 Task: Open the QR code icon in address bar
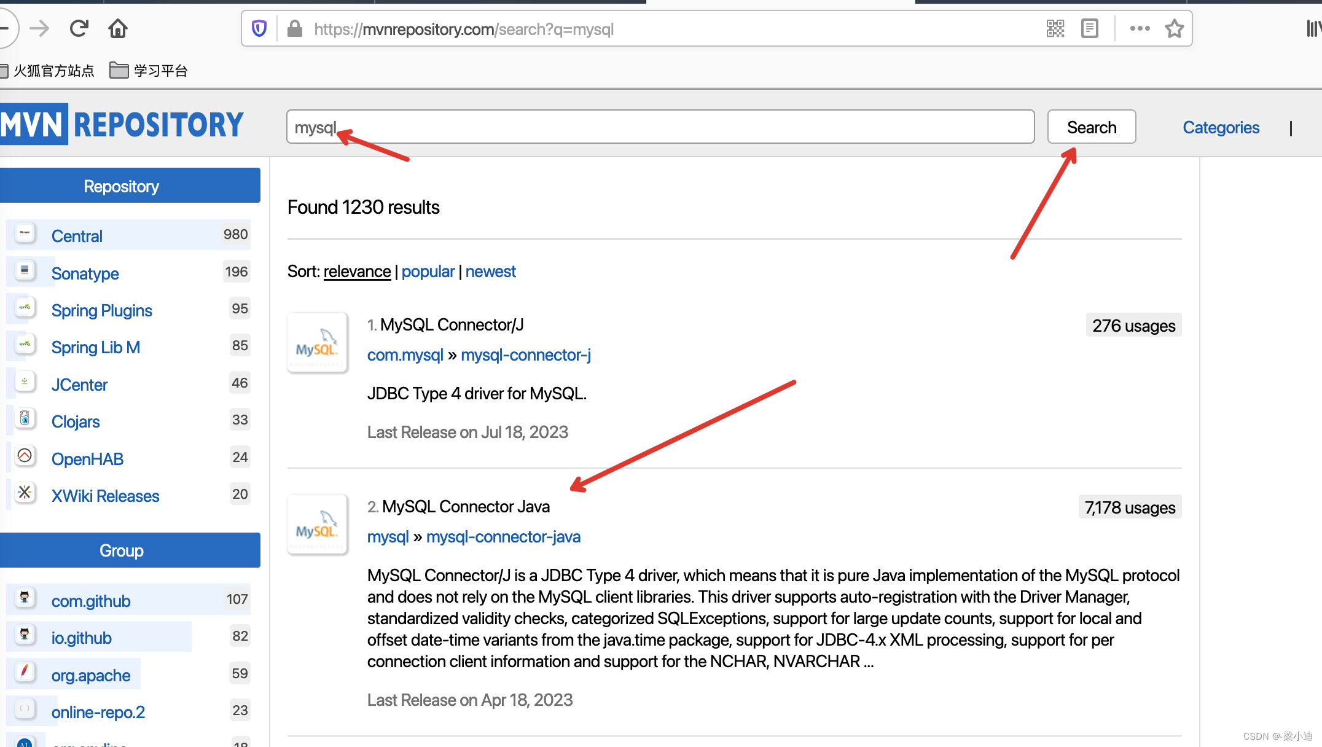click(x=1055, y=28)
